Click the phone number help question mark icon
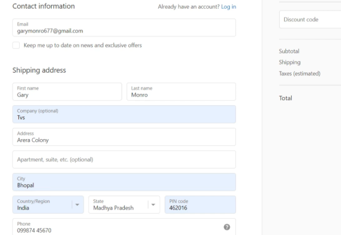This screenshot has width=341, height=235. pos(227,227)
